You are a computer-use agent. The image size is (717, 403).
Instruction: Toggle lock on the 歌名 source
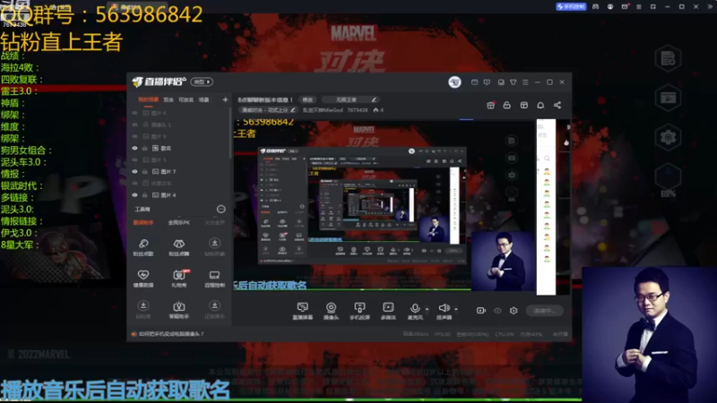(x=145, y=148)
